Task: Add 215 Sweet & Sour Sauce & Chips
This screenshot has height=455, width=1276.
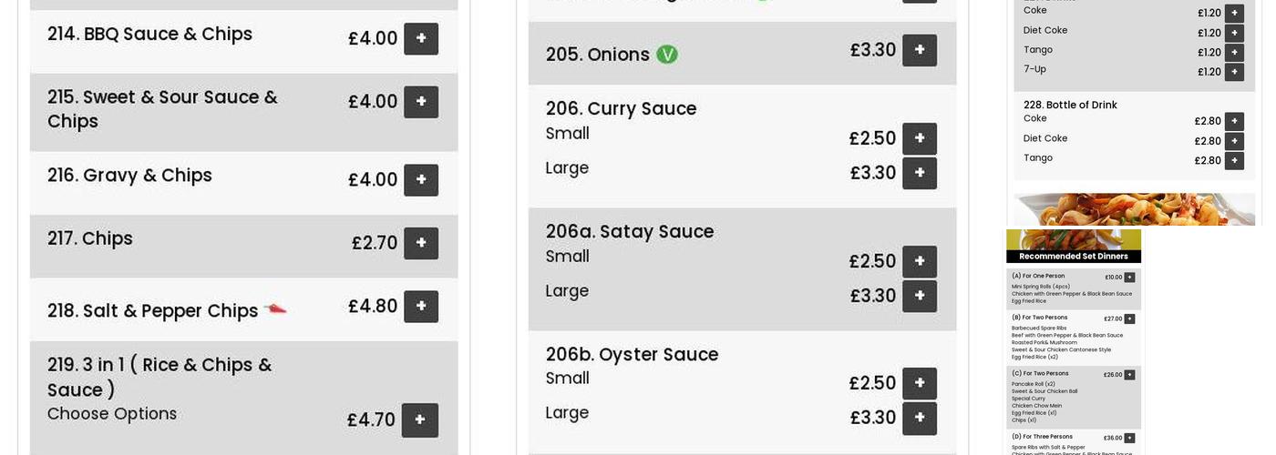Action: click(x=420, y=102)
